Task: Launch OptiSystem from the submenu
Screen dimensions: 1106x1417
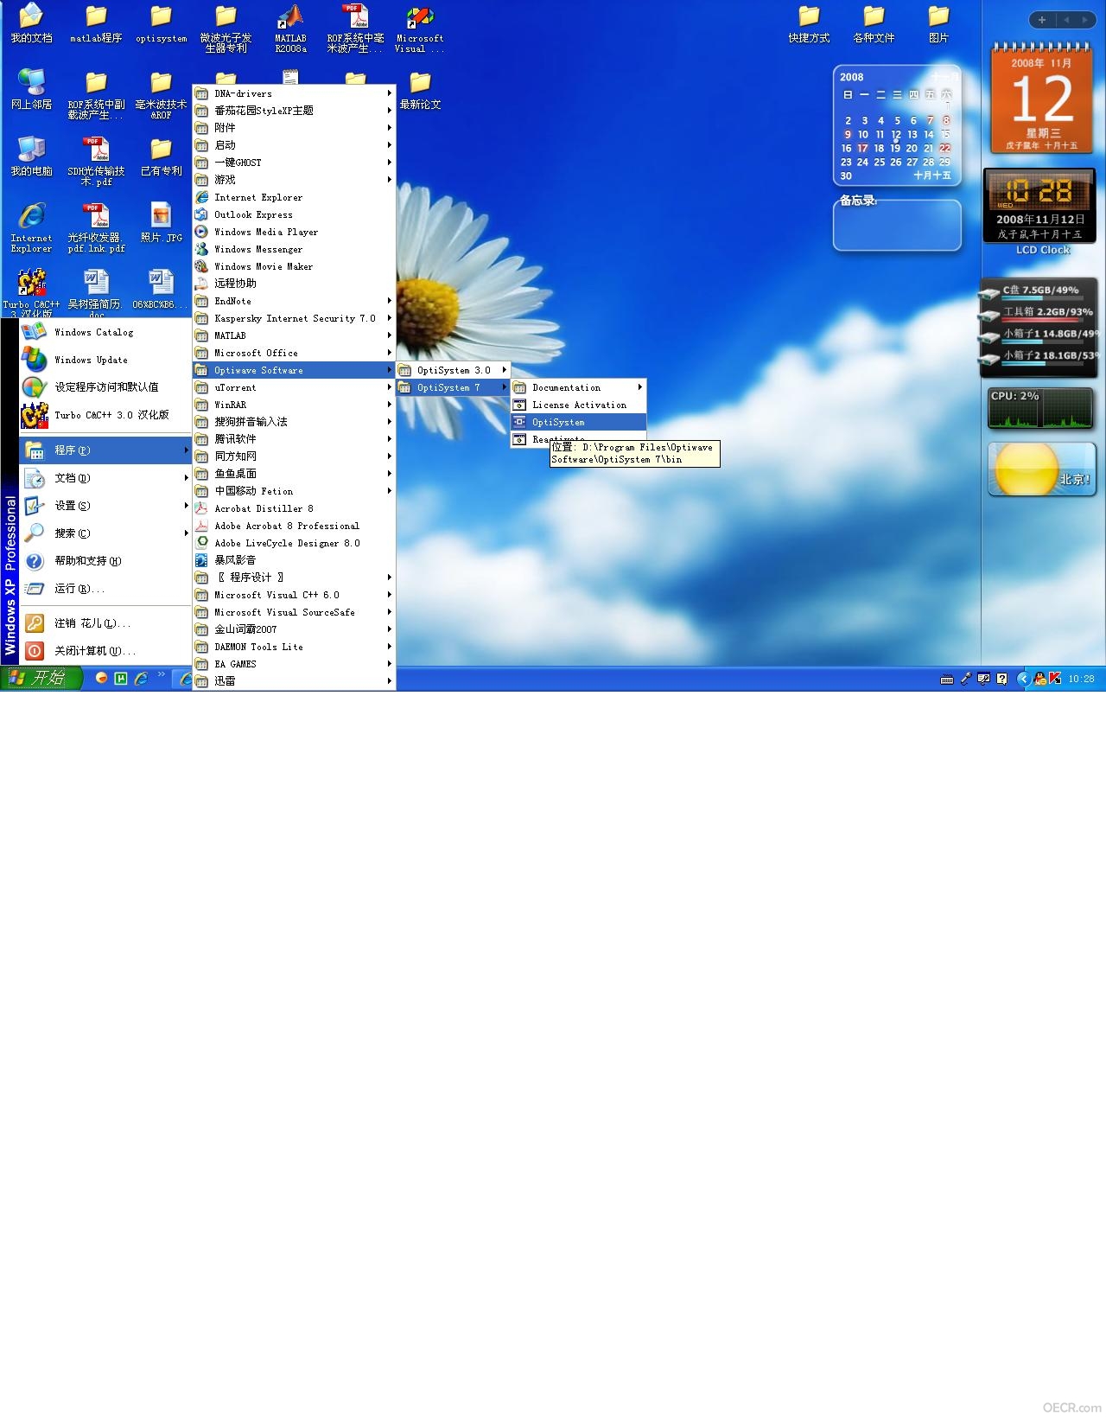Action: click(578, 422)
